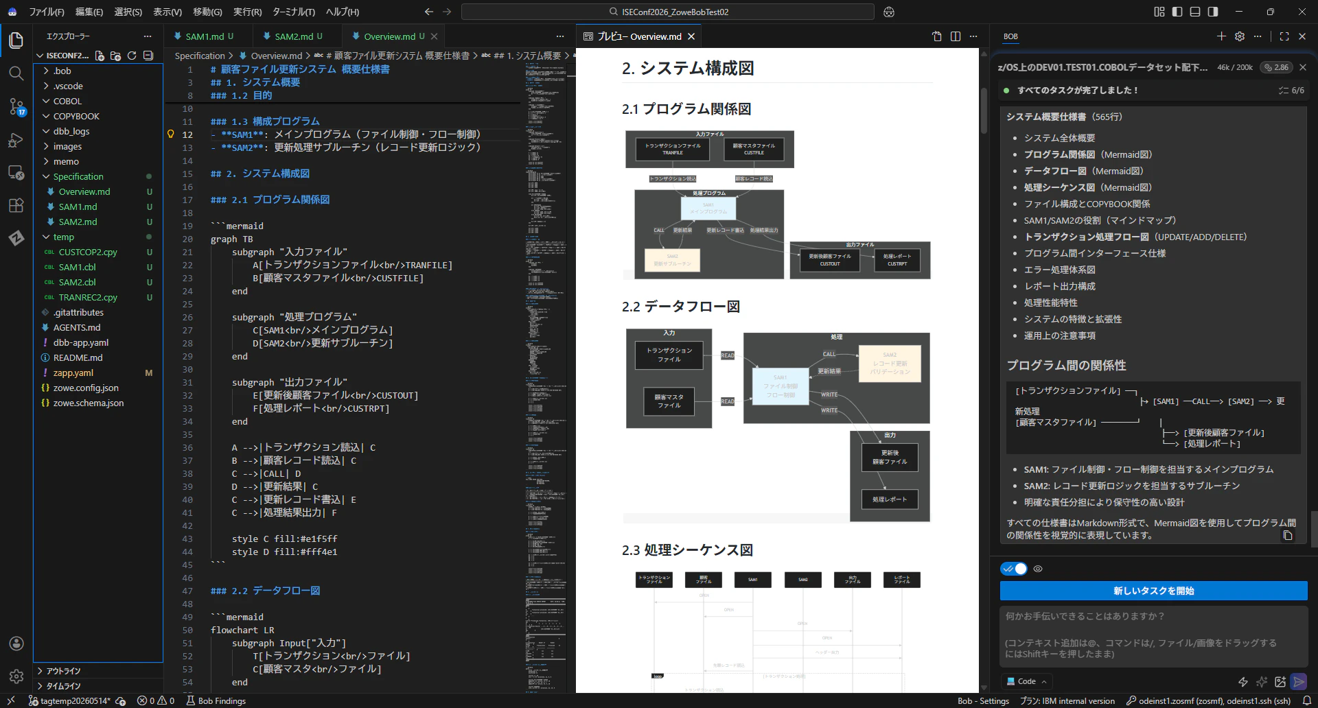
Task: Click the lightning bolt icon in the chat input
Action: click(x=1242, y=681)
